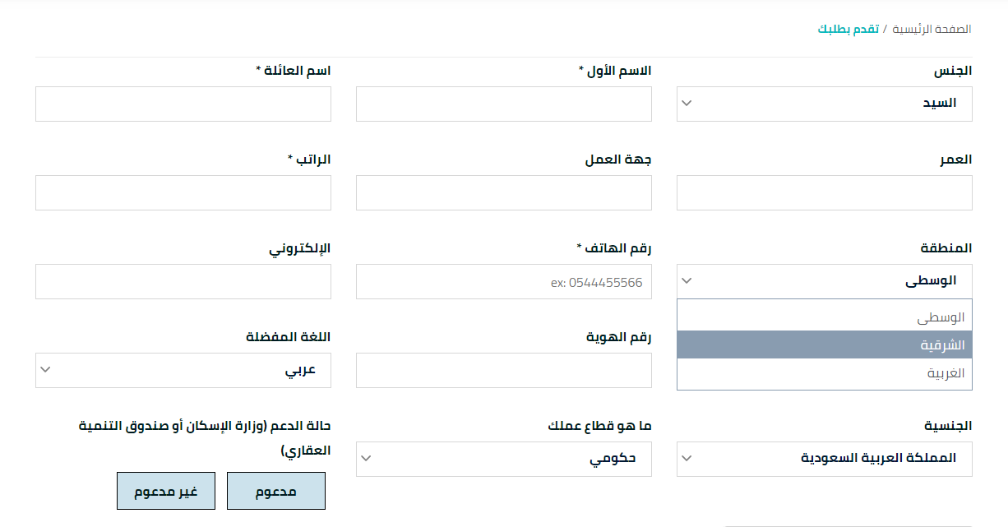Select الشرقية from the region list
The height and width of the screenshot is (527, 1008).
coord(824,345)
